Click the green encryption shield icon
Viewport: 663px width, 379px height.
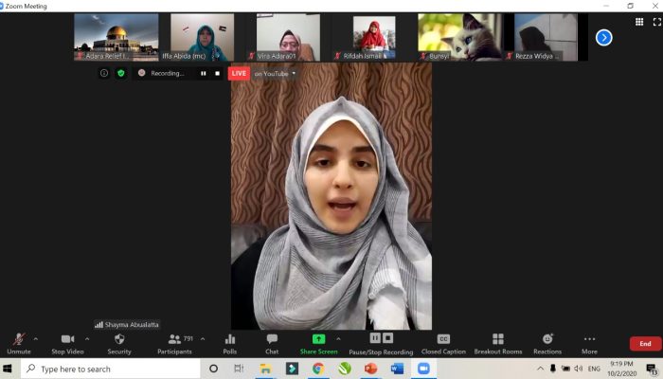click(x=121, y=73)
